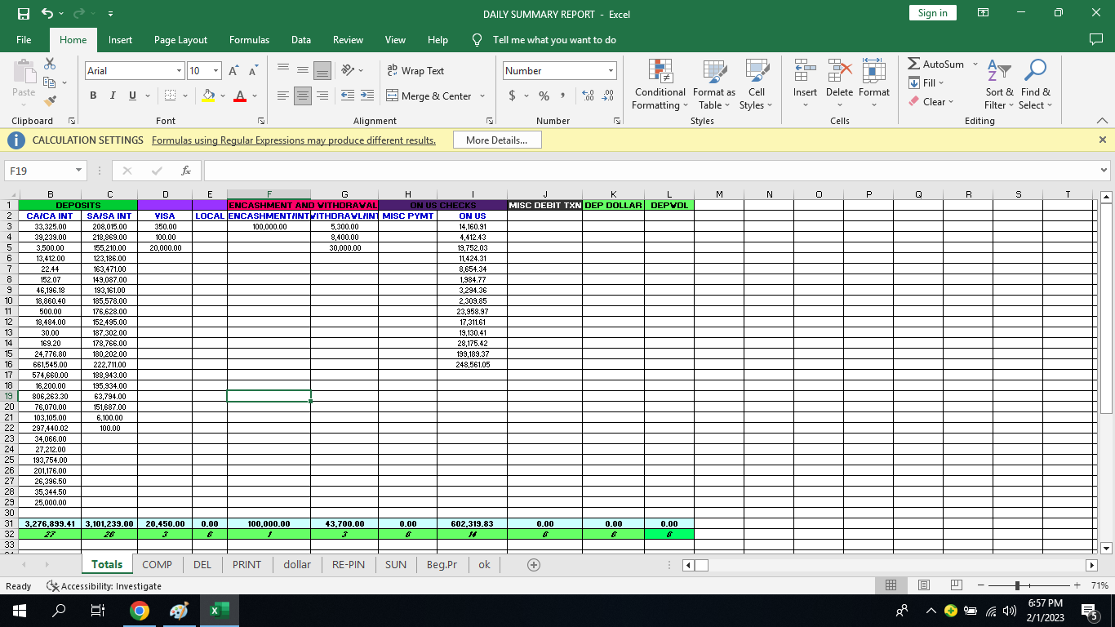Click the Format Painter brush icon

[x=50, y=101]
